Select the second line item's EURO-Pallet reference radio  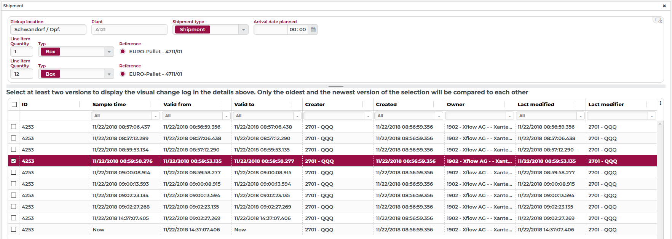click(x=123, y=74)
